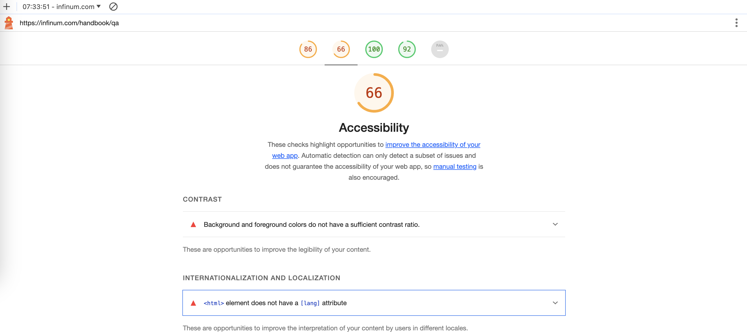Click the Accessibility category title
Screen dimensions: 747x332
coord(374,128)
